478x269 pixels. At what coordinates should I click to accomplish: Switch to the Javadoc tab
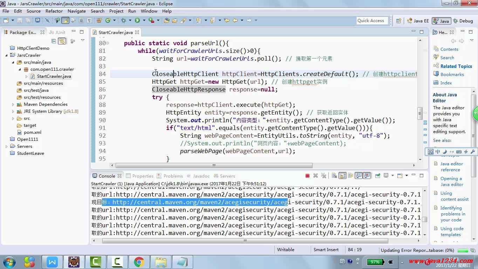click(x=198, y=176)
